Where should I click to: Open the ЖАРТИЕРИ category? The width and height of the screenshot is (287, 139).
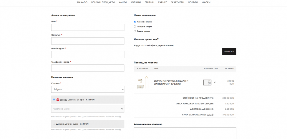[x=177, y=2]
